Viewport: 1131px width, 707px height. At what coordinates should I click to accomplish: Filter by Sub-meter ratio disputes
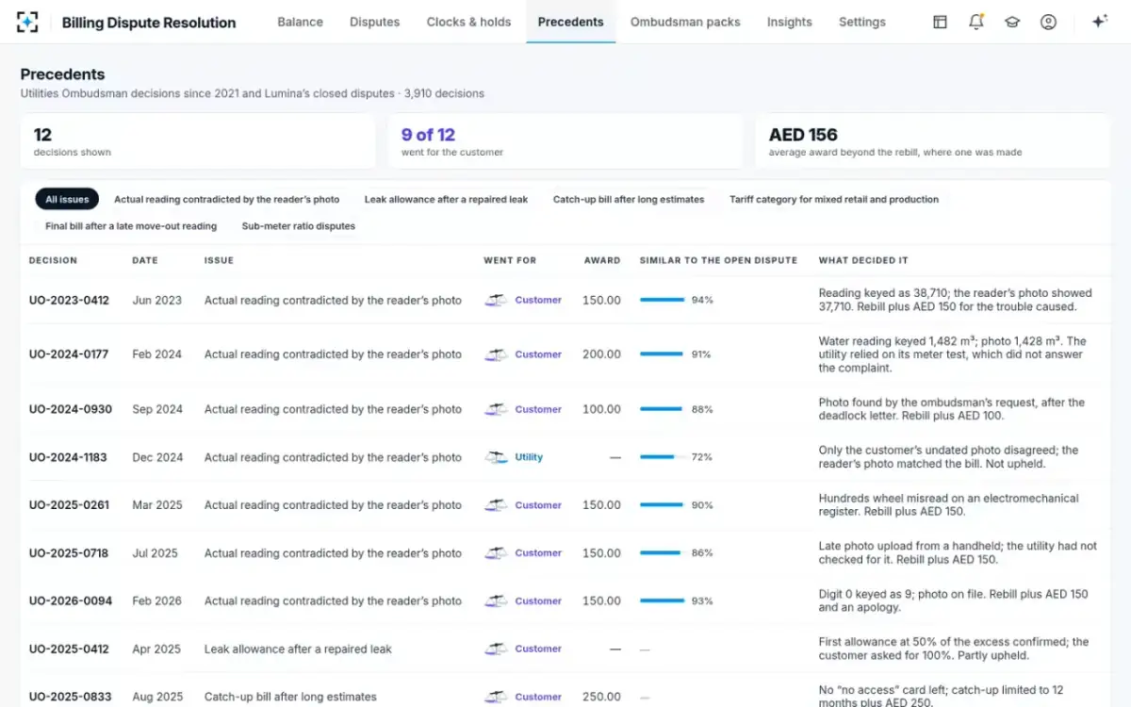pyautogui.click(x=298, y=226)
